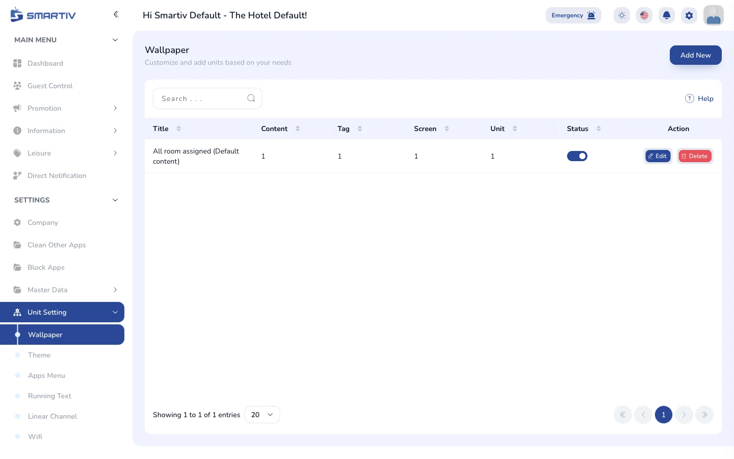The image size is (734, 459).
Task: Sort table by Tag column
Action: click(360, 129)
